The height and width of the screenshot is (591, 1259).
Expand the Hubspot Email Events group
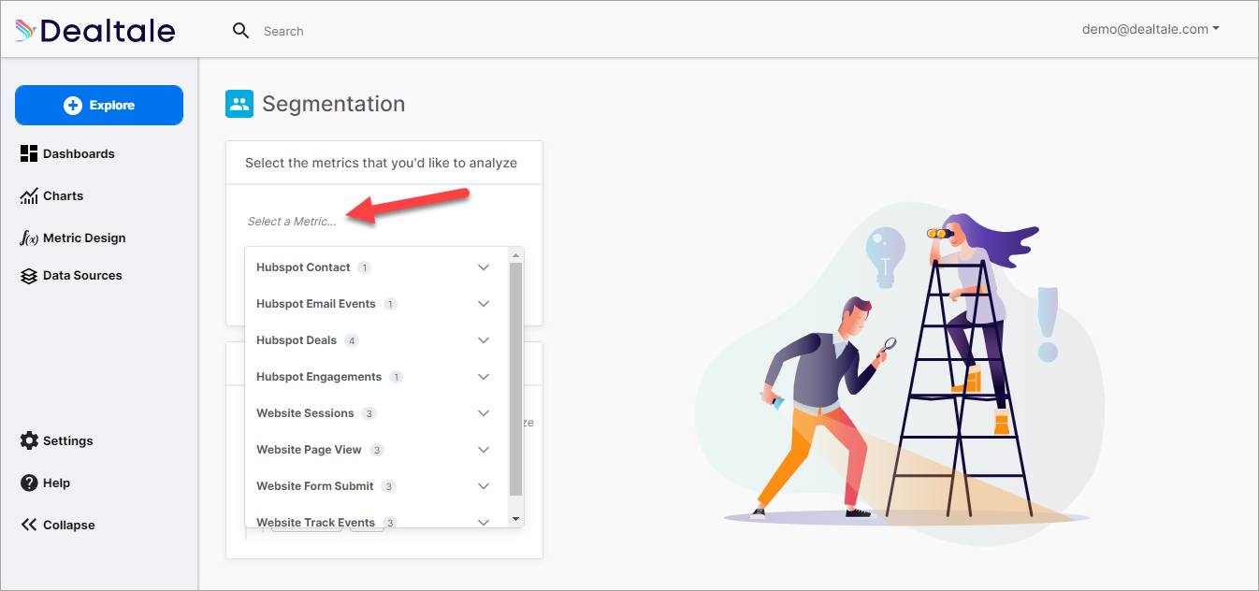(484, 304)
